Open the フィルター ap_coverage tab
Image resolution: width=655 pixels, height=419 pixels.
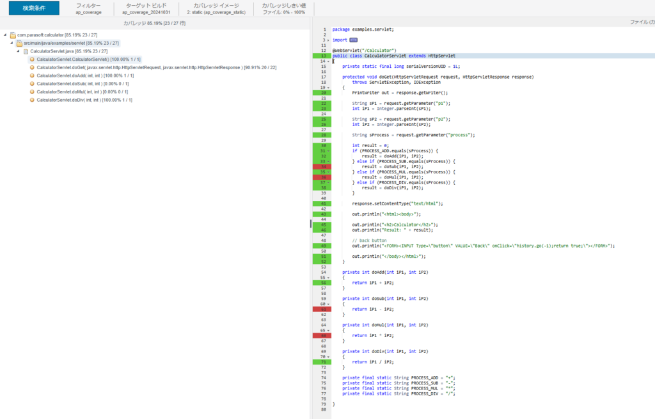click(x=88, y=8)
